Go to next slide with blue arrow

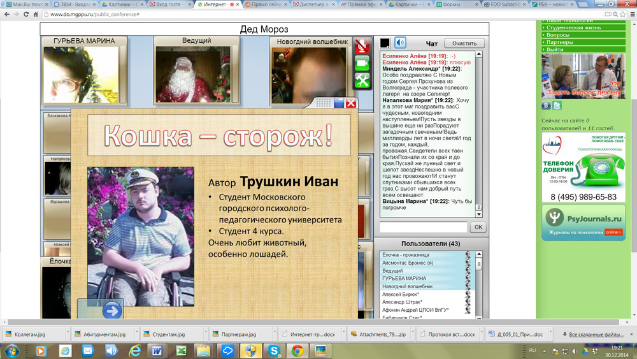111,311
